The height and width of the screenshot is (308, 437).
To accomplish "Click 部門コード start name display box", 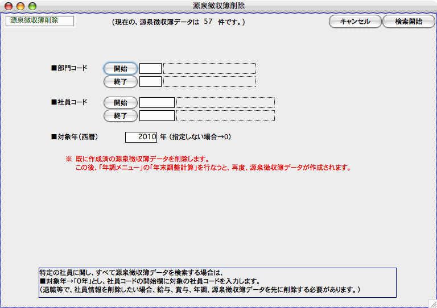I will 209,68.
